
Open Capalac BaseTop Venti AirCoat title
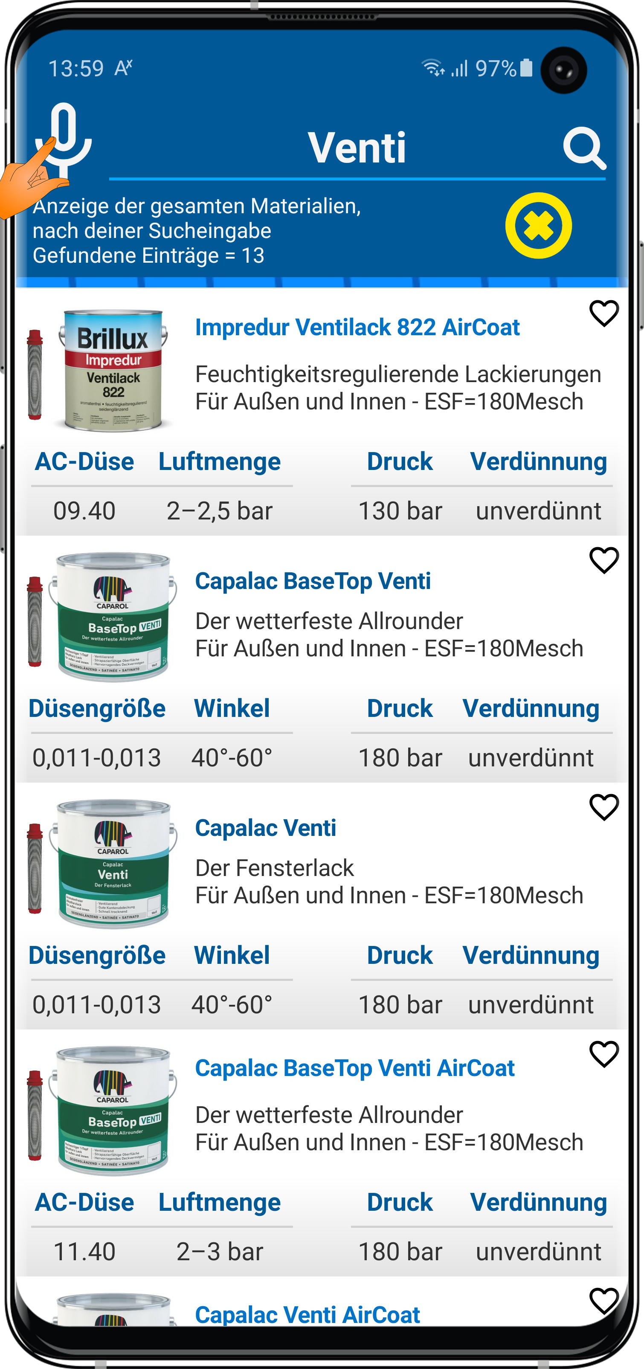point(354,1067)
